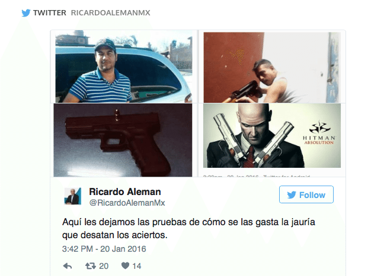Click the Twitter bird logo in the header
The image size is (371, 276).
(x=26, y=13)
